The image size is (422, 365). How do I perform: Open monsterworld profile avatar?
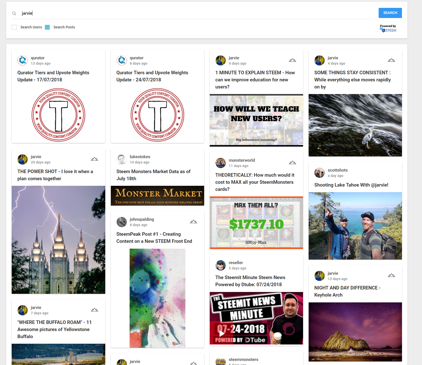coord(220,163)
